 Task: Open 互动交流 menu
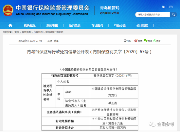[x=119, y=26]
